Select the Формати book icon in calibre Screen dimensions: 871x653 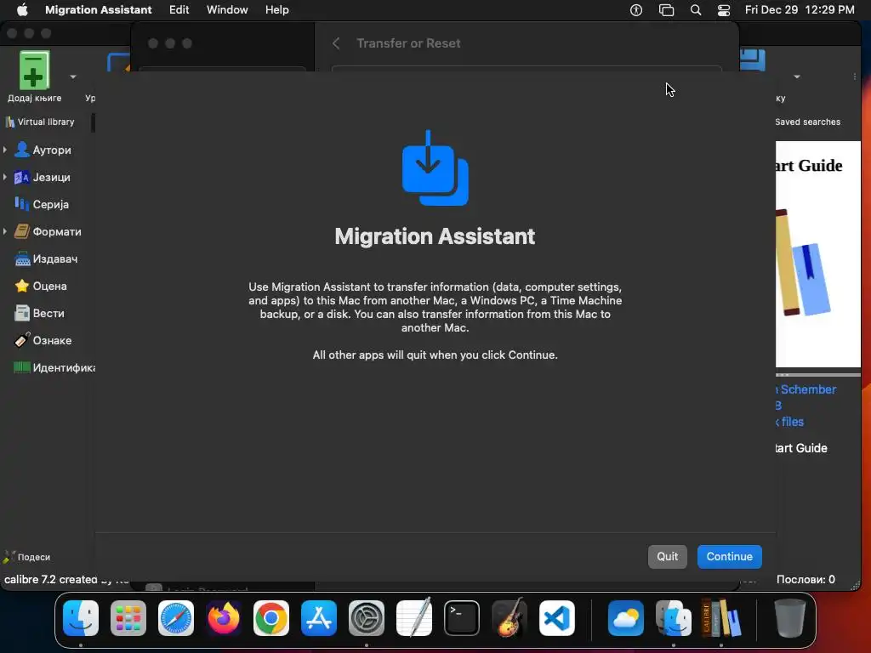(x=21, y=231)
